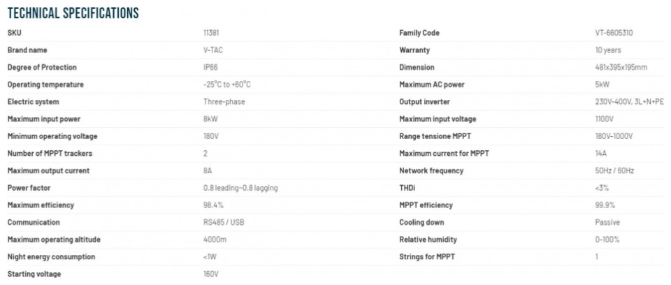Click the Cooling down Passive value
Image resolution: width=671 pixels, height=285 pixels.
(x=607, y=223)
